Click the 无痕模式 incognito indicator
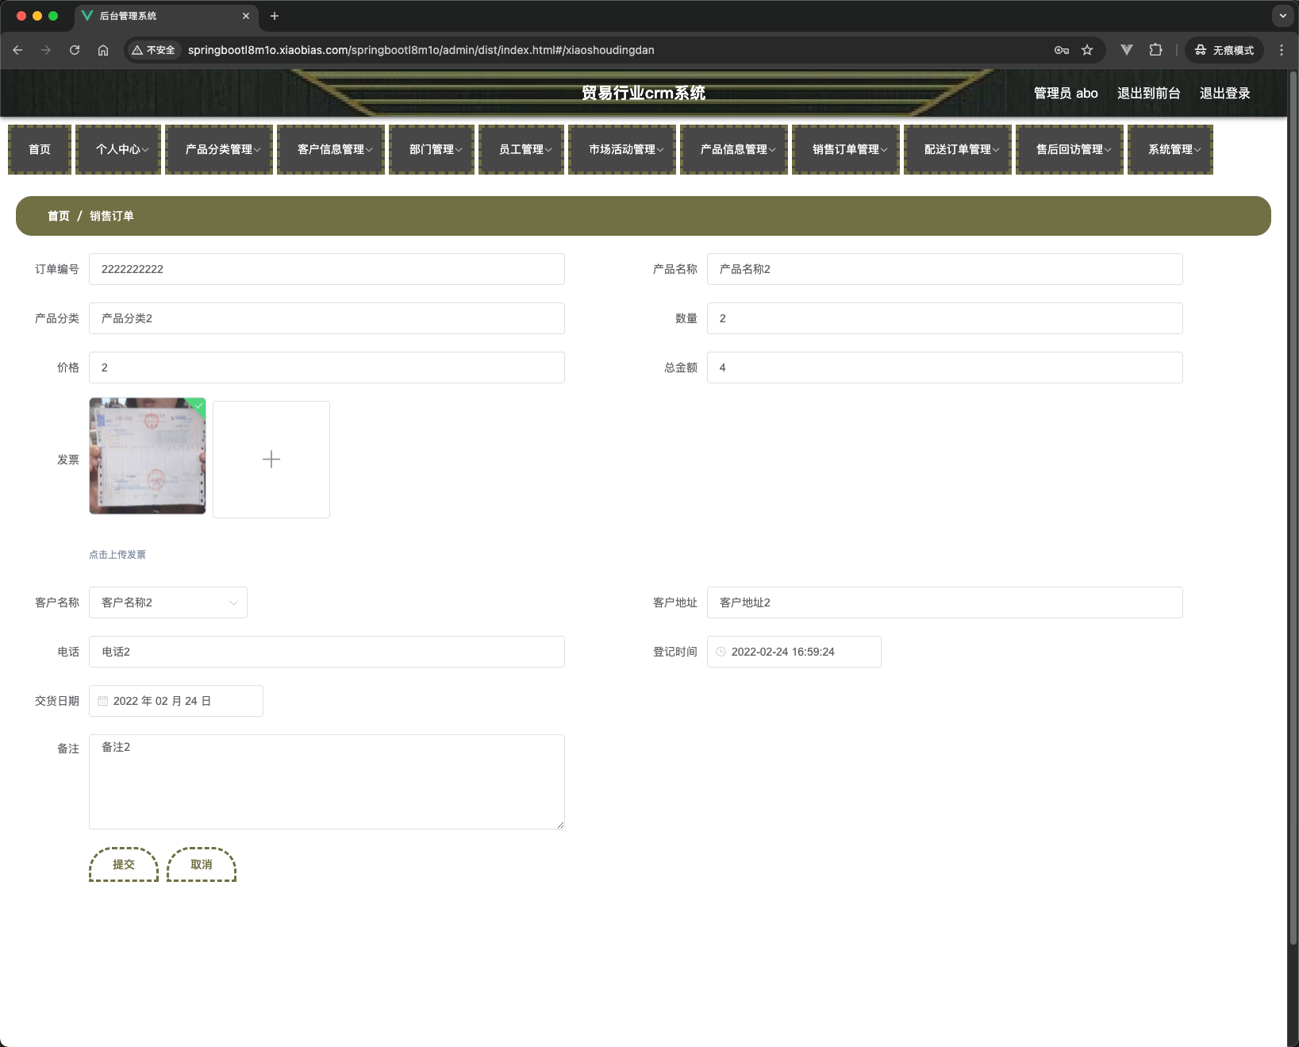 pos(1224,50)
